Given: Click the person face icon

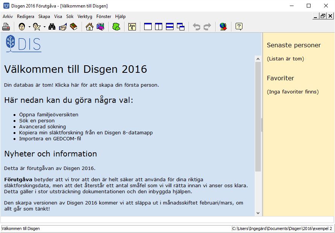Looking at the screenshot, I should pos(22,27).
